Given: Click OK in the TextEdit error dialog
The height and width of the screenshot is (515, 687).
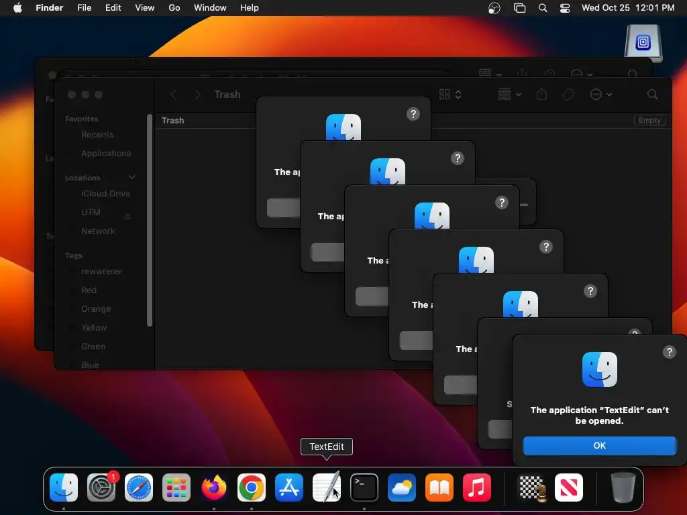Looking at the screenshot, I should click(599, 445).
